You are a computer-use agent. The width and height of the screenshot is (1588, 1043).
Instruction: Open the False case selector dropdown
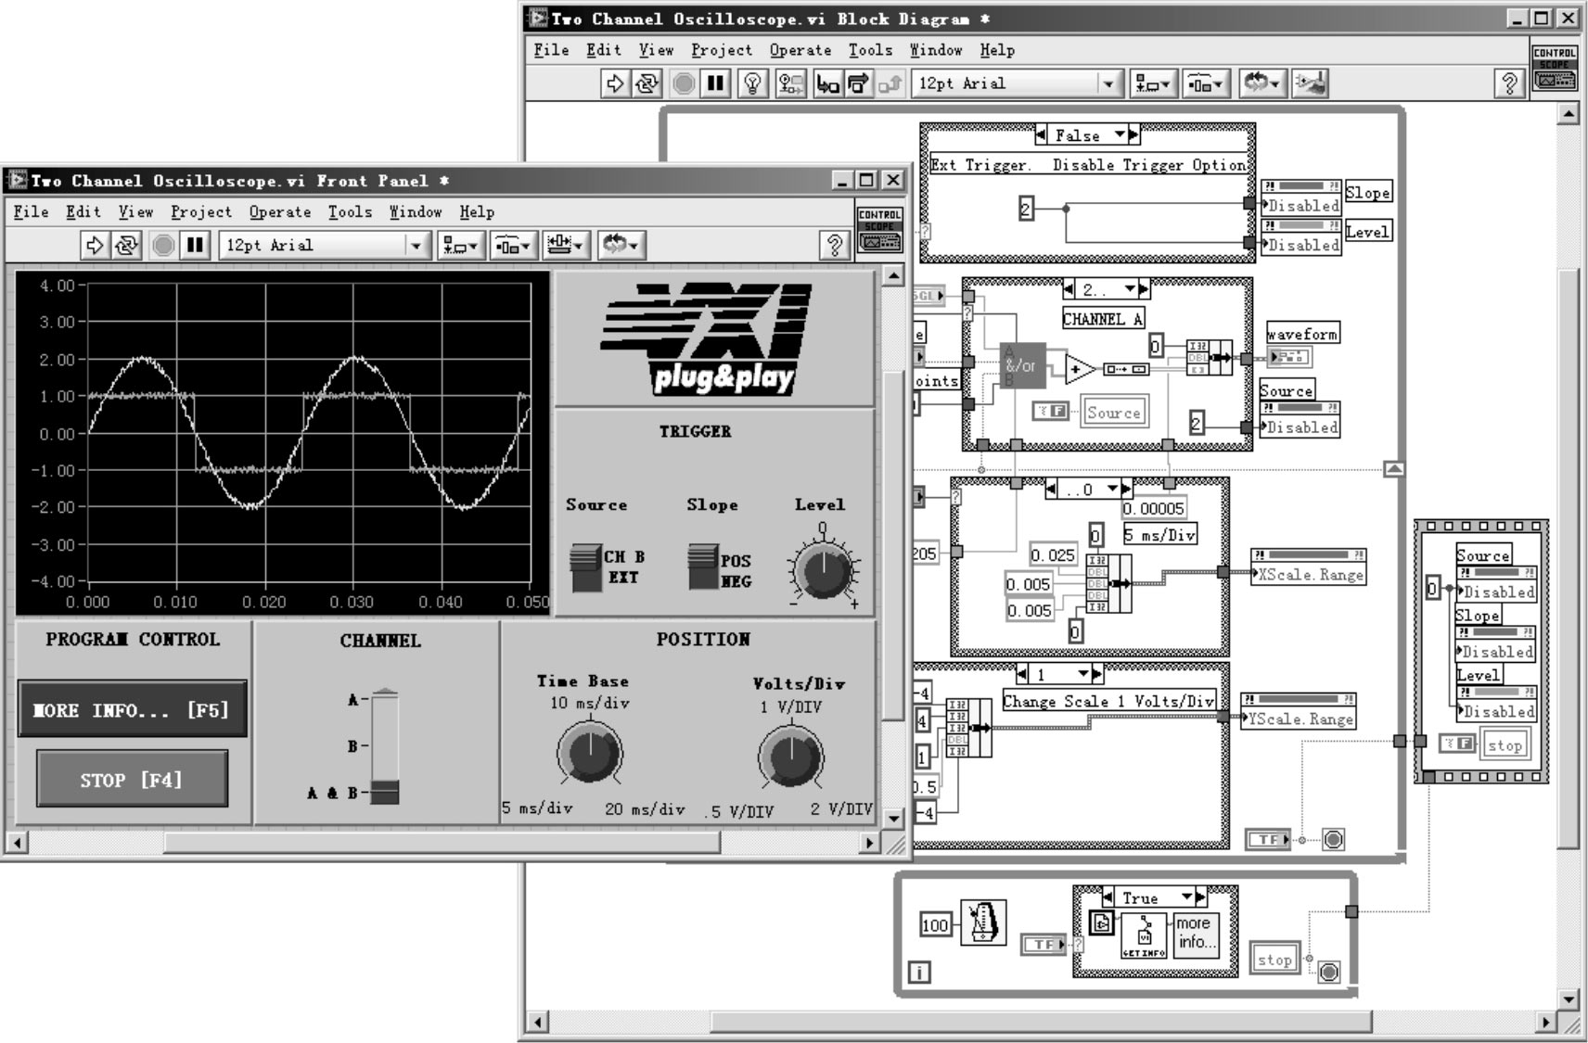coord(1120,135)
